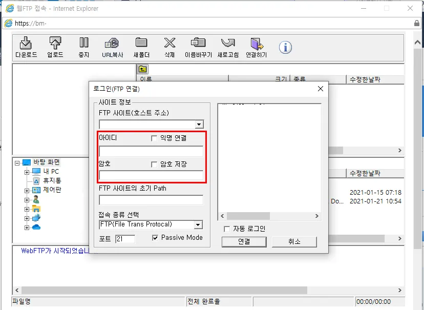The width and height of the screenshot is (424, 310).
Task: Select 내 PC in the local tree
Action: click(x=51, y=172)
